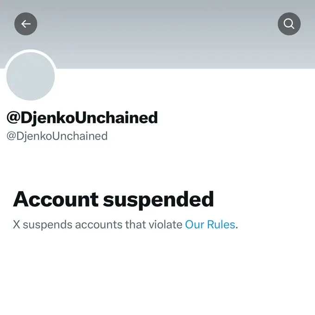Follow the Our Rules link
The height and width of the screenshot is (315, 315).
(210, 225)
